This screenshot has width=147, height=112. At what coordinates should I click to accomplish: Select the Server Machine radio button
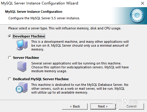coord(10,58)
